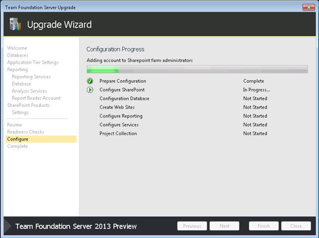The width and height of the screenshot is (319, 238).
Task: Select the Reporting section in sidebar
Action: 17,70
